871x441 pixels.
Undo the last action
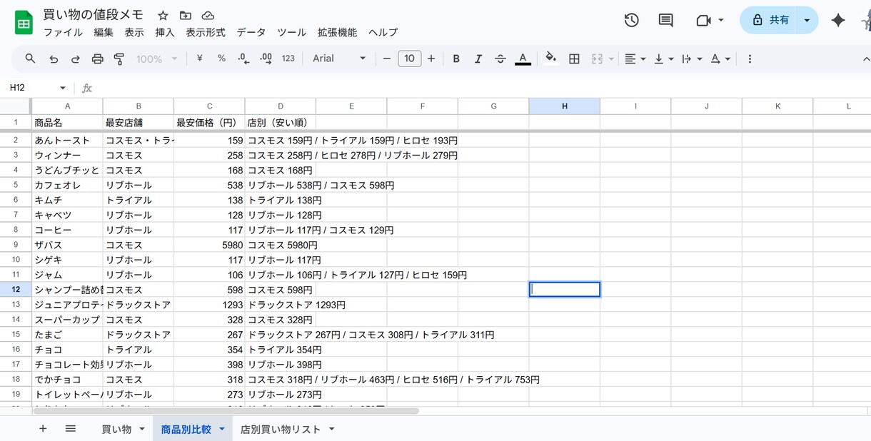pos(54,59)
